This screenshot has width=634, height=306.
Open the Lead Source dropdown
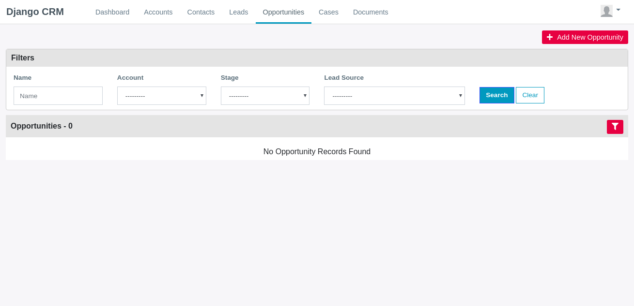click(x=394, y=96)
